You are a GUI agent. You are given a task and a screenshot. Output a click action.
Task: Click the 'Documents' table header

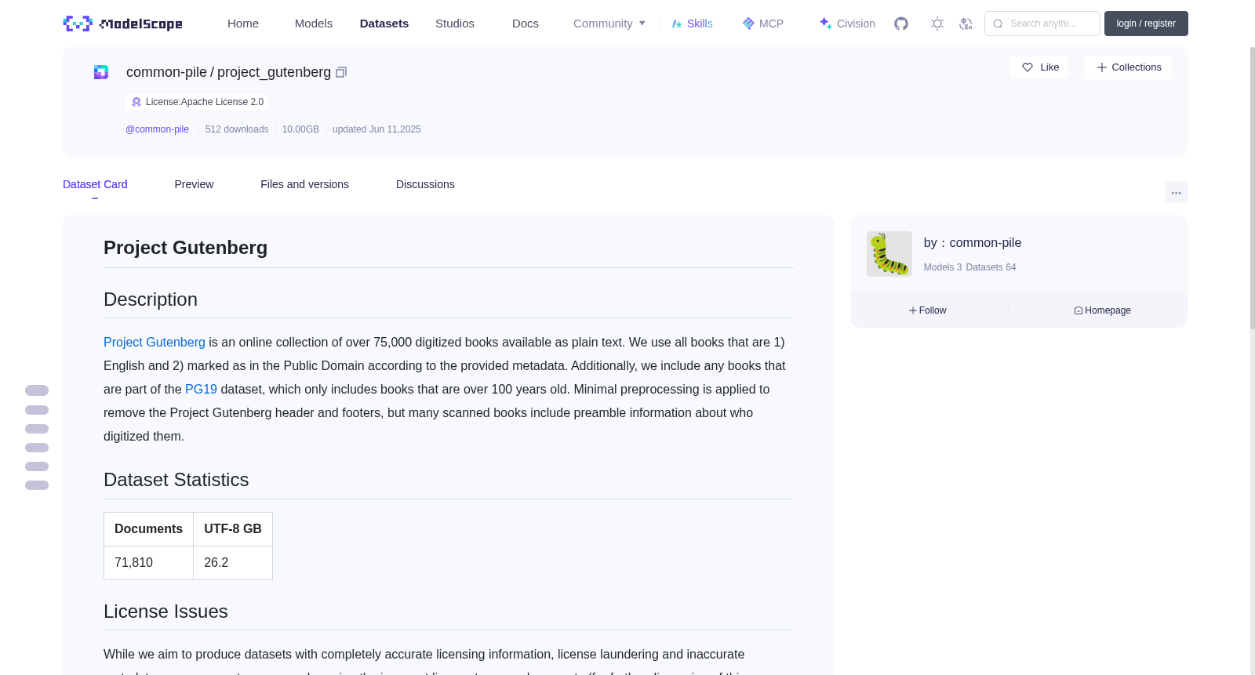(149, 529)
